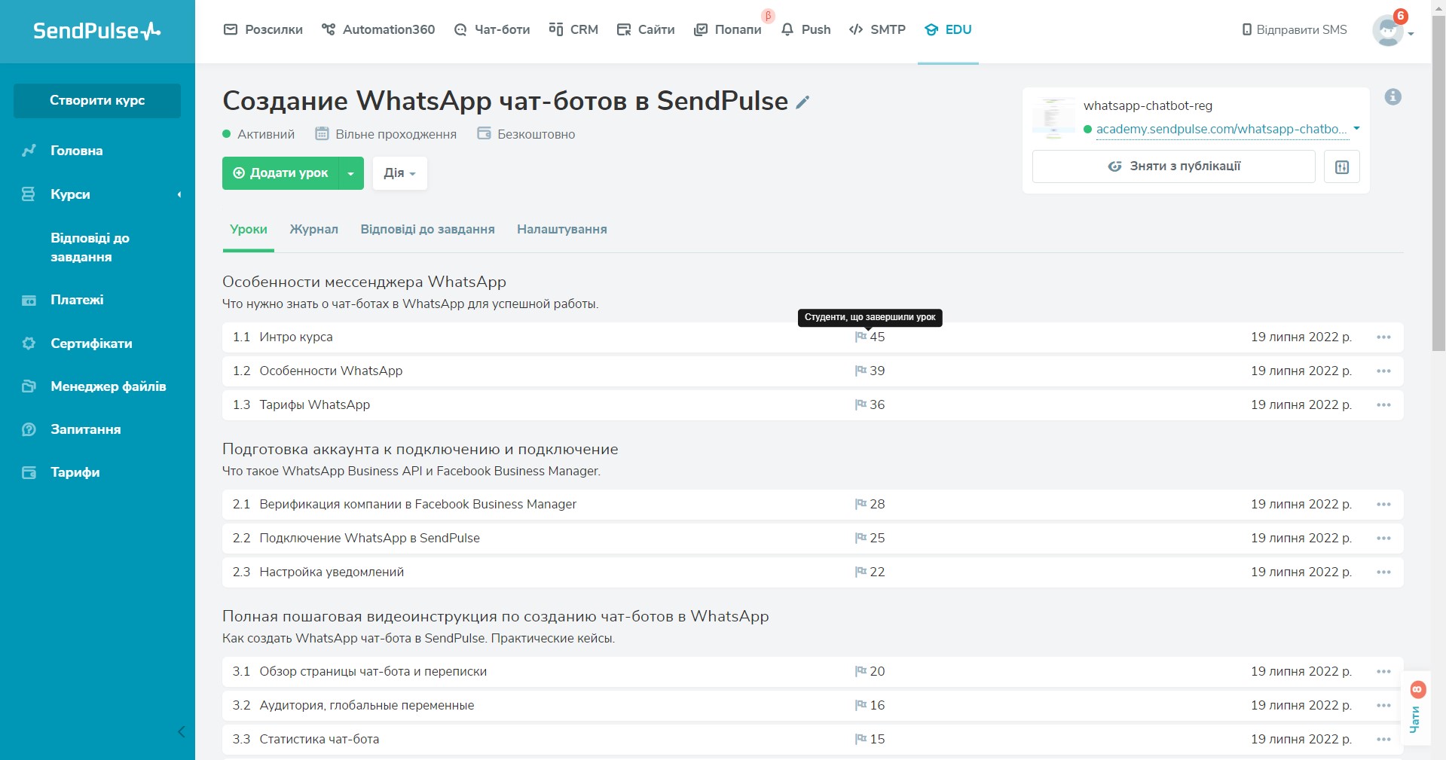Screen dimensions: 1446x760
Task: Open Платежі in the sidebar
Action: pos(77,300)
